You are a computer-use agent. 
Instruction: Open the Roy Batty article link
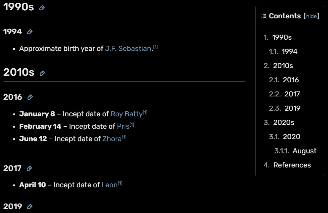pos(127,114)
